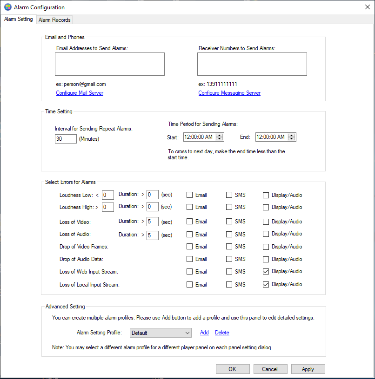
Task: Enable SMS for Drop of Video Frames
Action: 229,246
